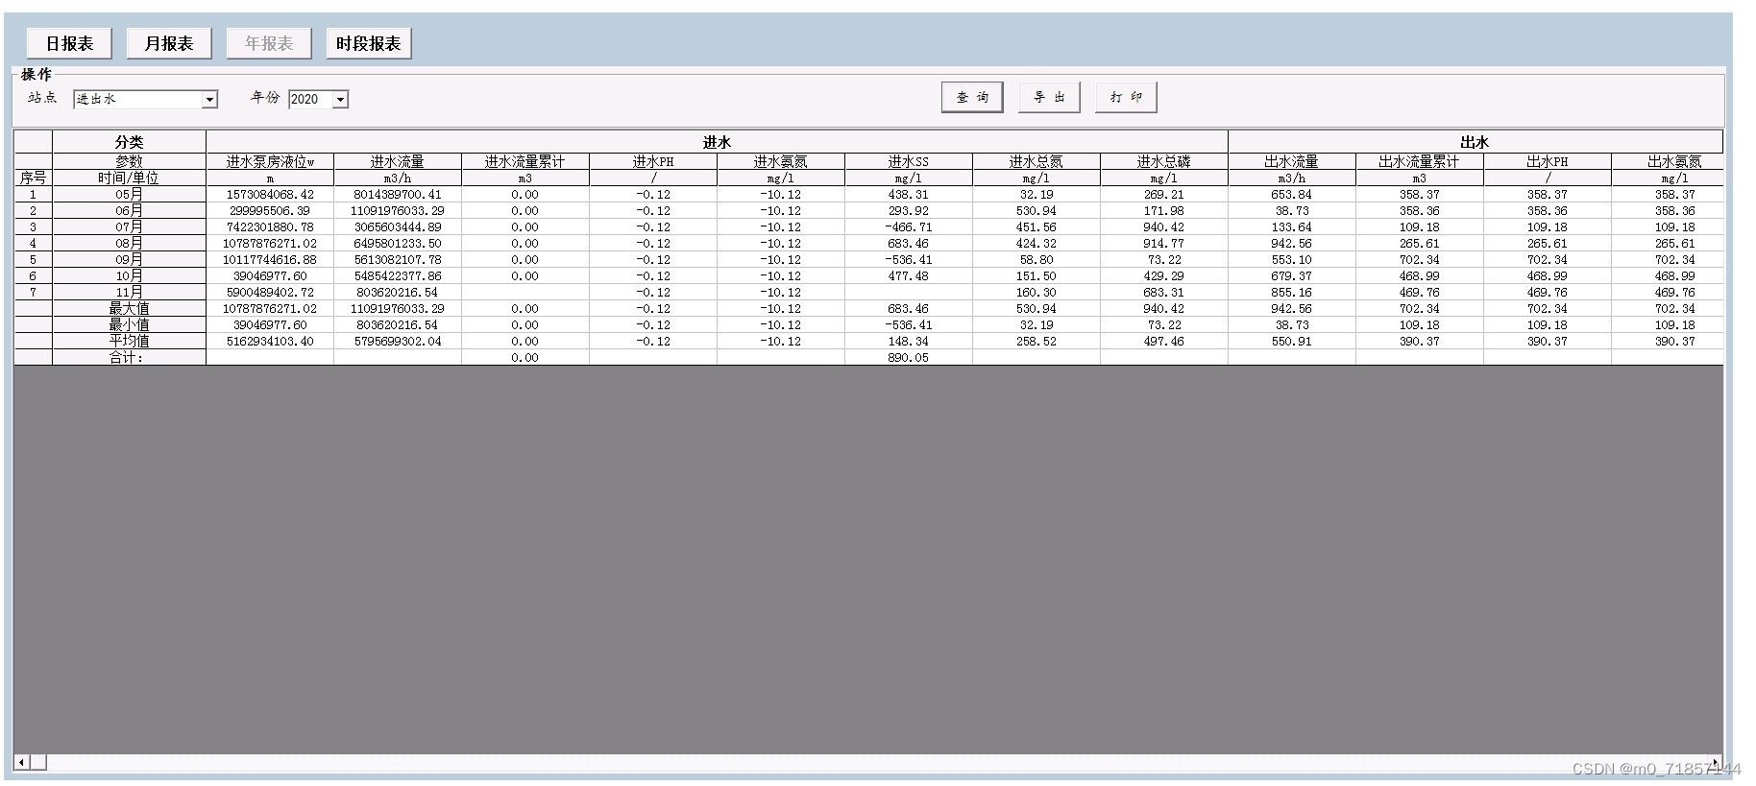The height and width of the screenshot is (786, 1756).
Task: Click the 合计： row label
Action: (x=129, y=358)
